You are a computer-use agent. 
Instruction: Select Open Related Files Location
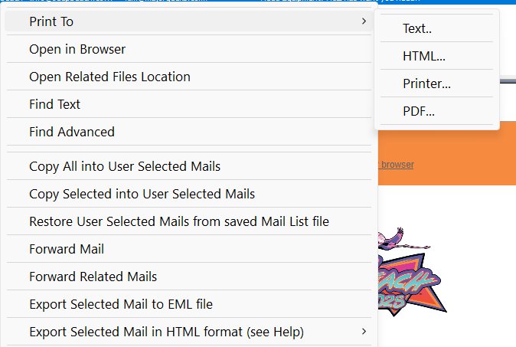click(109, 77)
